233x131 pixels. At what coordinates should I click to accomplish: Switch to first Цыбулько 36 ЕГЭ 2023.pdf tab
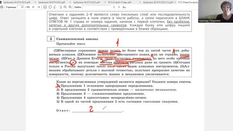(17, 3)
